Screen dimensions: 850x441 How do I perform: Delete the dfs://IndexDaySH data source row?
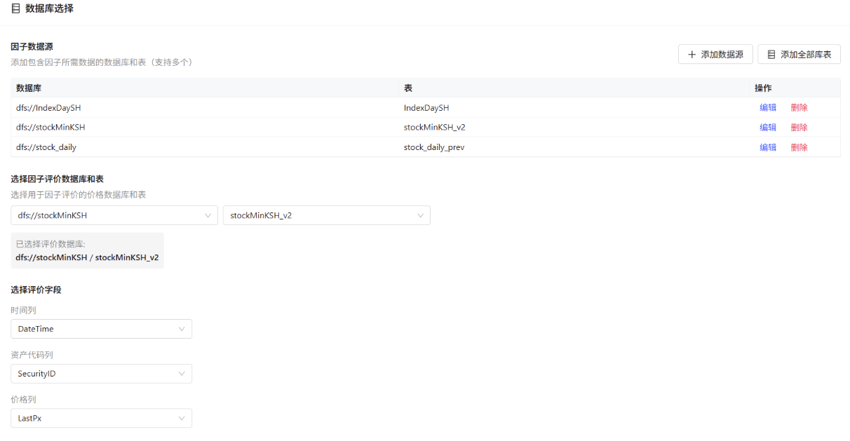point(799,108)
